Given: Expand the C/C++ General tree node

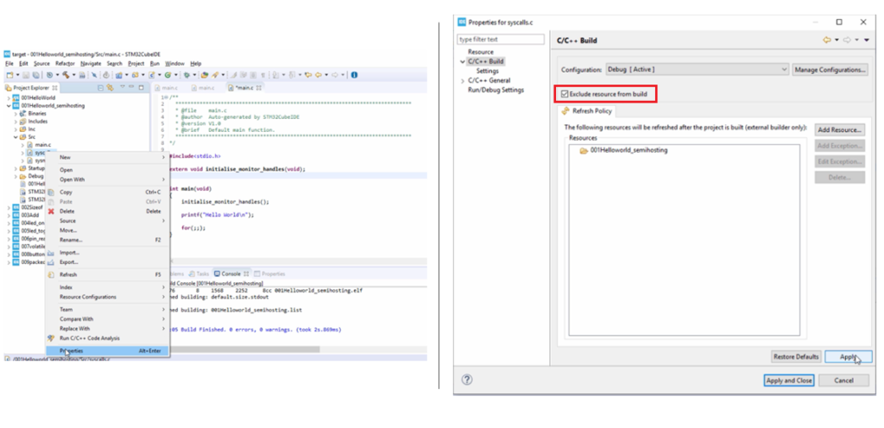Looking at the screenshot, I should pos(463,80).
